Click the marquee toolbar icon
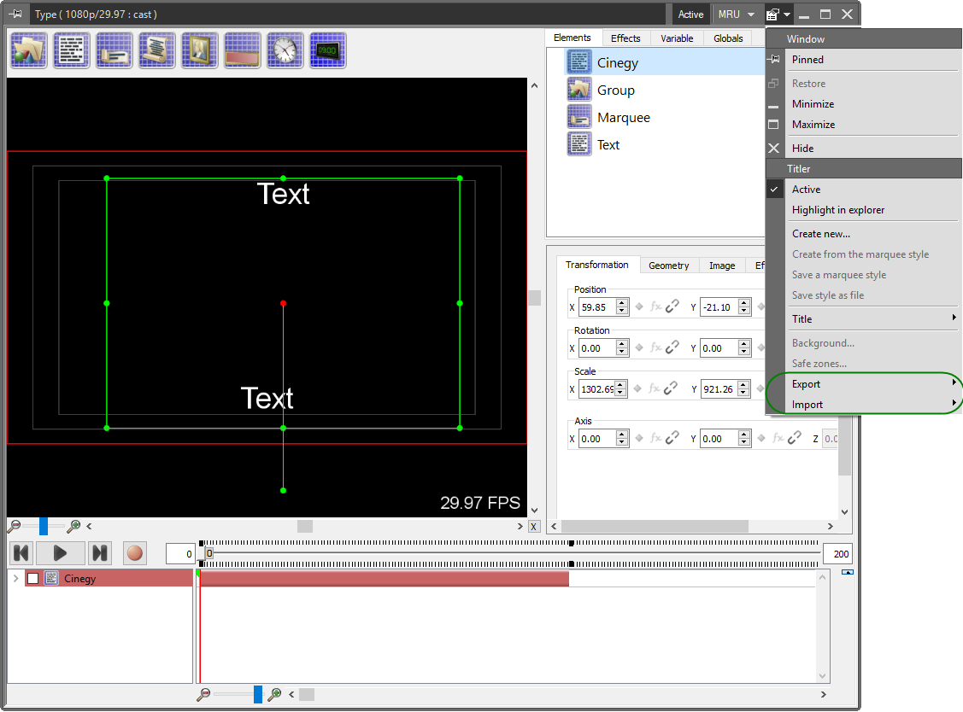Viewport: 963px width, 712px height. (x=115, y=50)
